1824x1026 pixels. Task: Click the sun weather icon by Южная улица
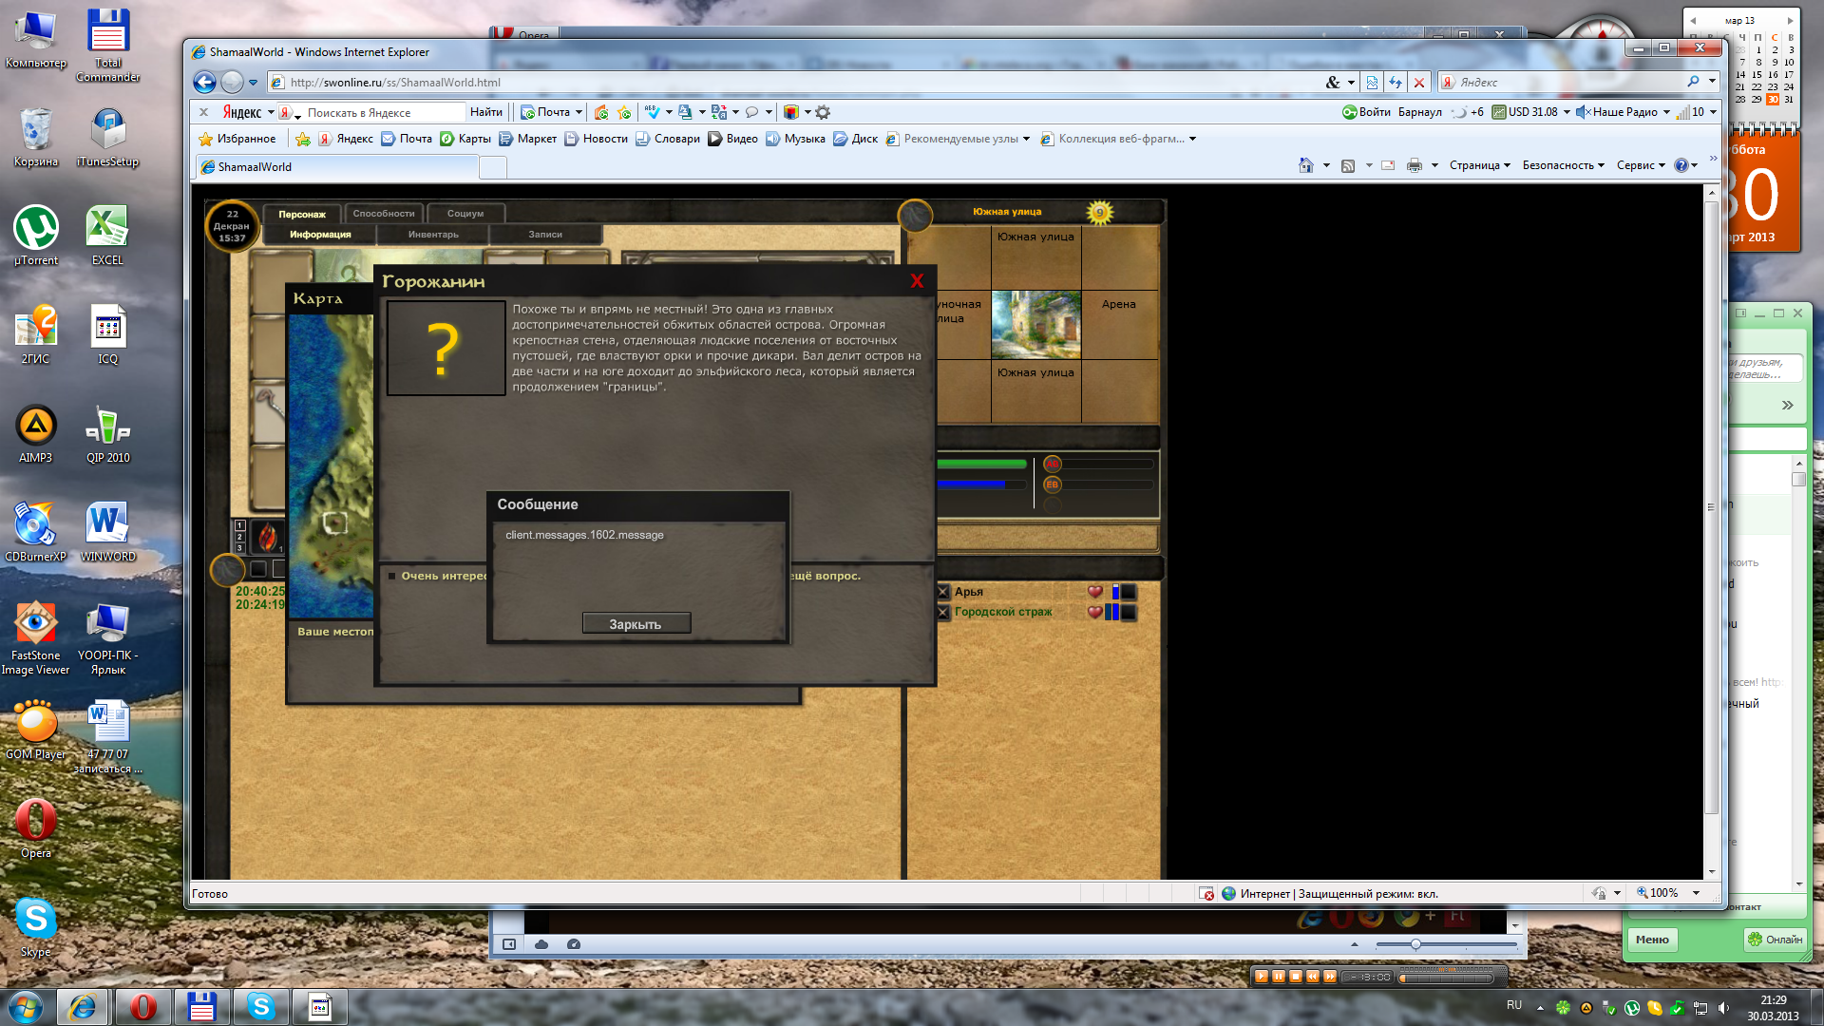click(1100, 212)
